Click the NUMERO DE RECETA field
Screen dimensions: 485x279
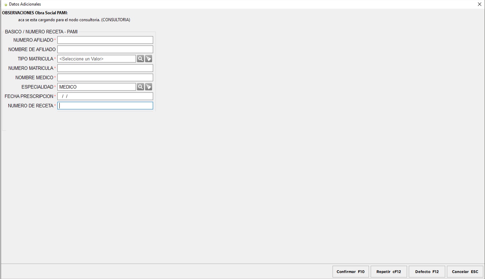tap(105, 106)
